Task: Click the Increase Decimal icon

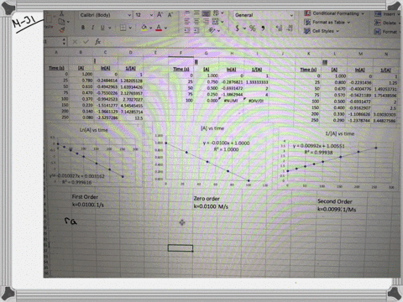Action: tap(279, 28)
